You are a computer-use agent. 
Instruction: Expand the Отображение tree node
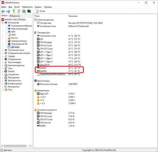[2, 59]
